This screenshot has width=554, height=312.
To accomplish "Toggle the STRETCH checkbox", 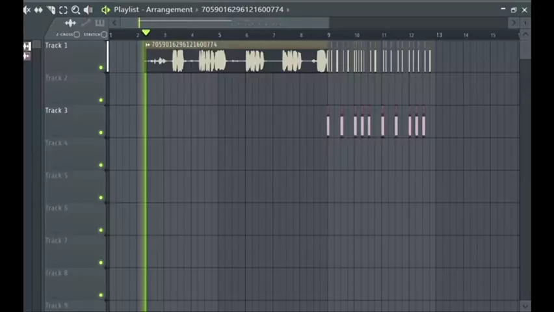I will tap(104, 34).
